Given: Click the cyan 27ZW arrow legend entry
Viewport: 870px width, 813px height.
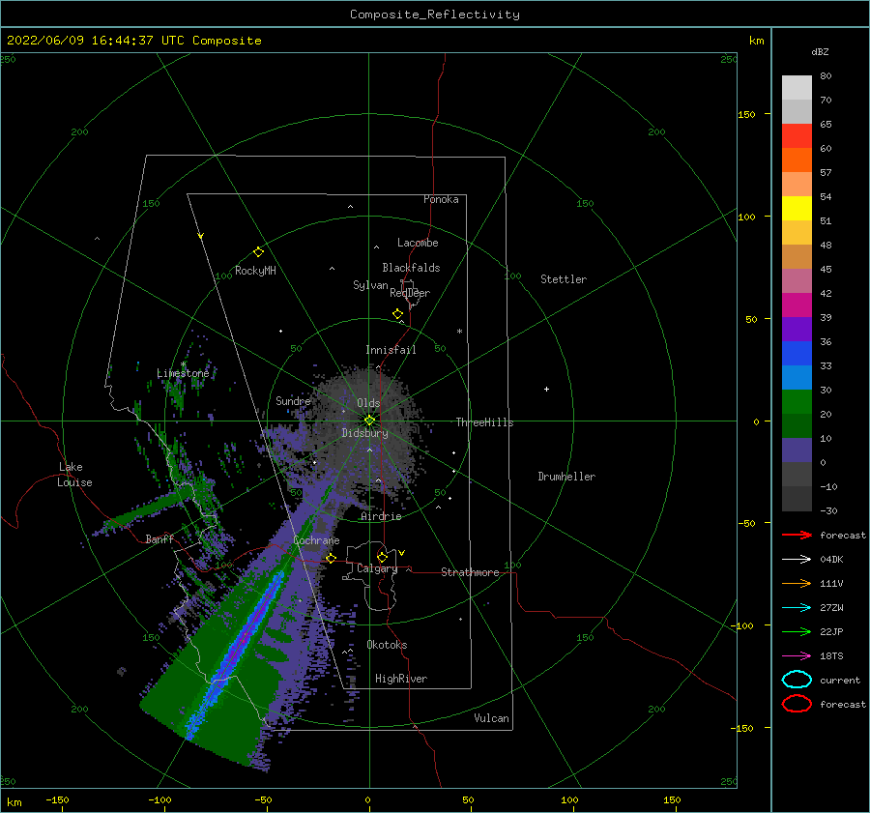Looking at the screenshot, I should pos(797,608).
